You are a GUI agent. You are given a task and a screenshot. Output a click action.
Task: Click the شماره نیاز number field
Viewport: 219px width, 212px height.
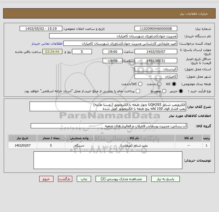pos(156,29)
